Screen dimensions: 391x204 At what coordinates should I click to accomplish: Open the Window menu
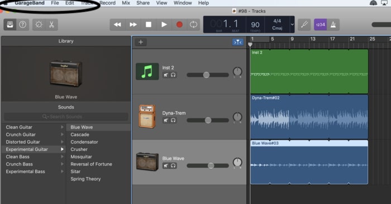click(x=183, y=3)
